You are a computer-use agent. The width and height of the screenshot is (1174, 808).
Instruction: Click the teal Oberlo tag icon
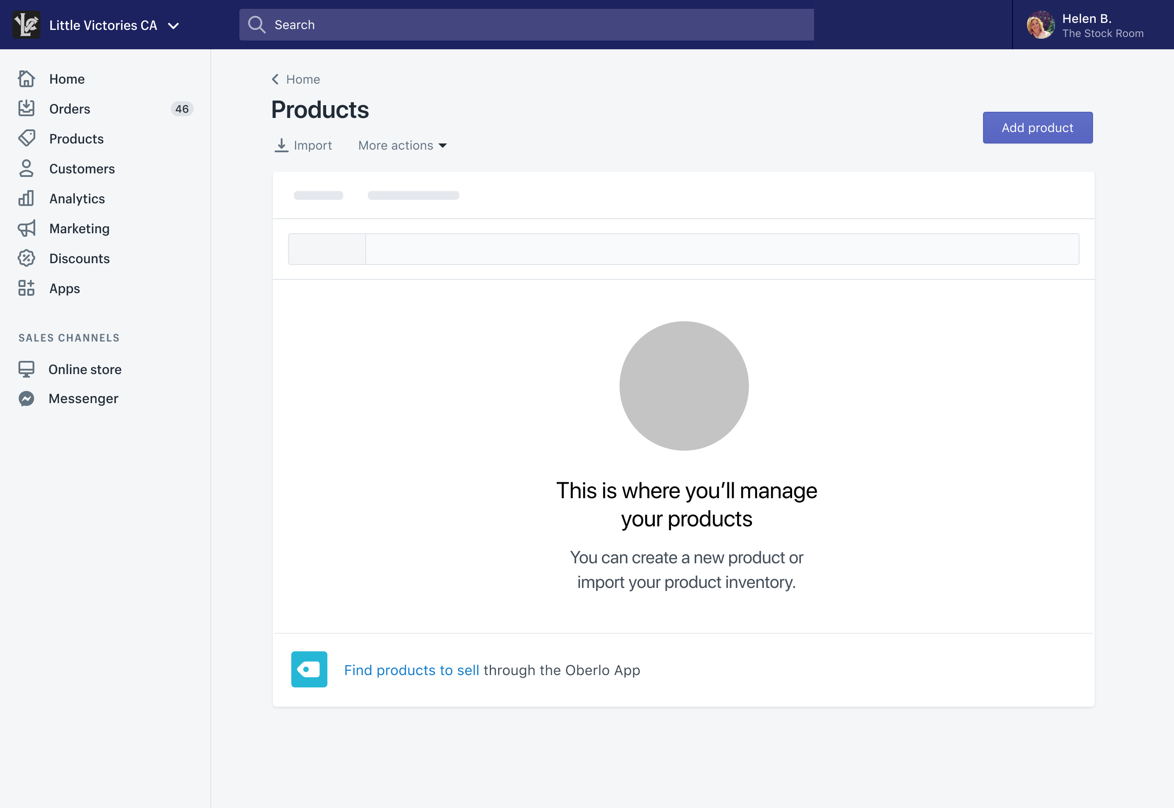pos(309,669)
